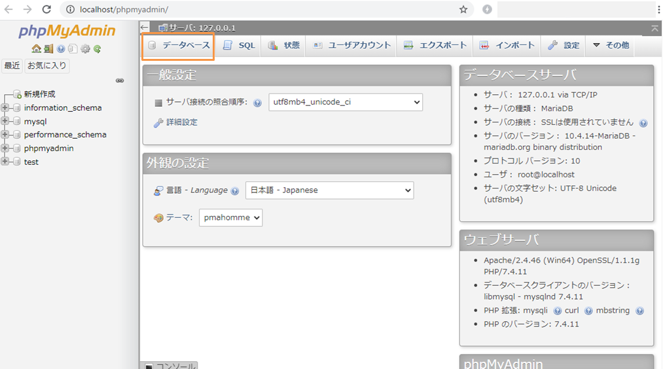The image size is (663, 369).
Task: Expand mysql tree node
Action: coord(5,121)
